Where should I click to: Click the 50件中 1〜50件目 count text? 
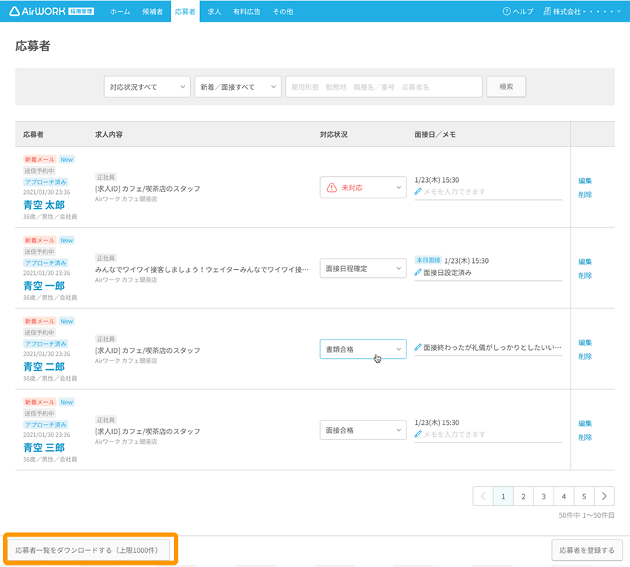(586, 516)
